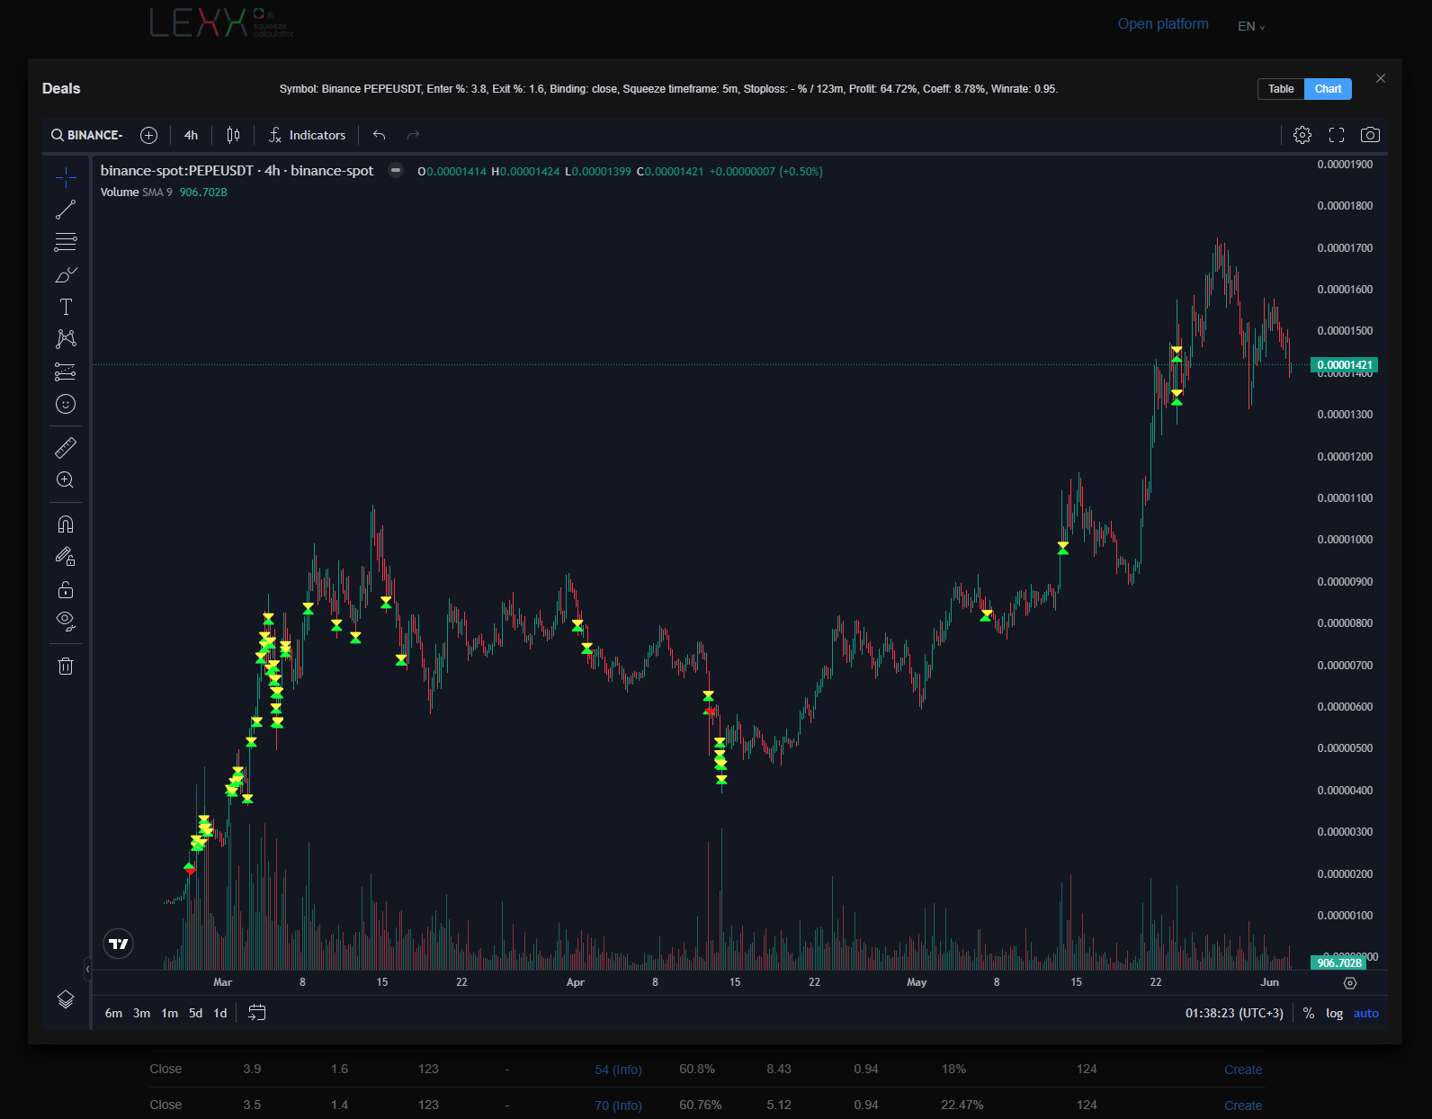
Task: Open the object tree layers panel
Action: coord(66,999)
